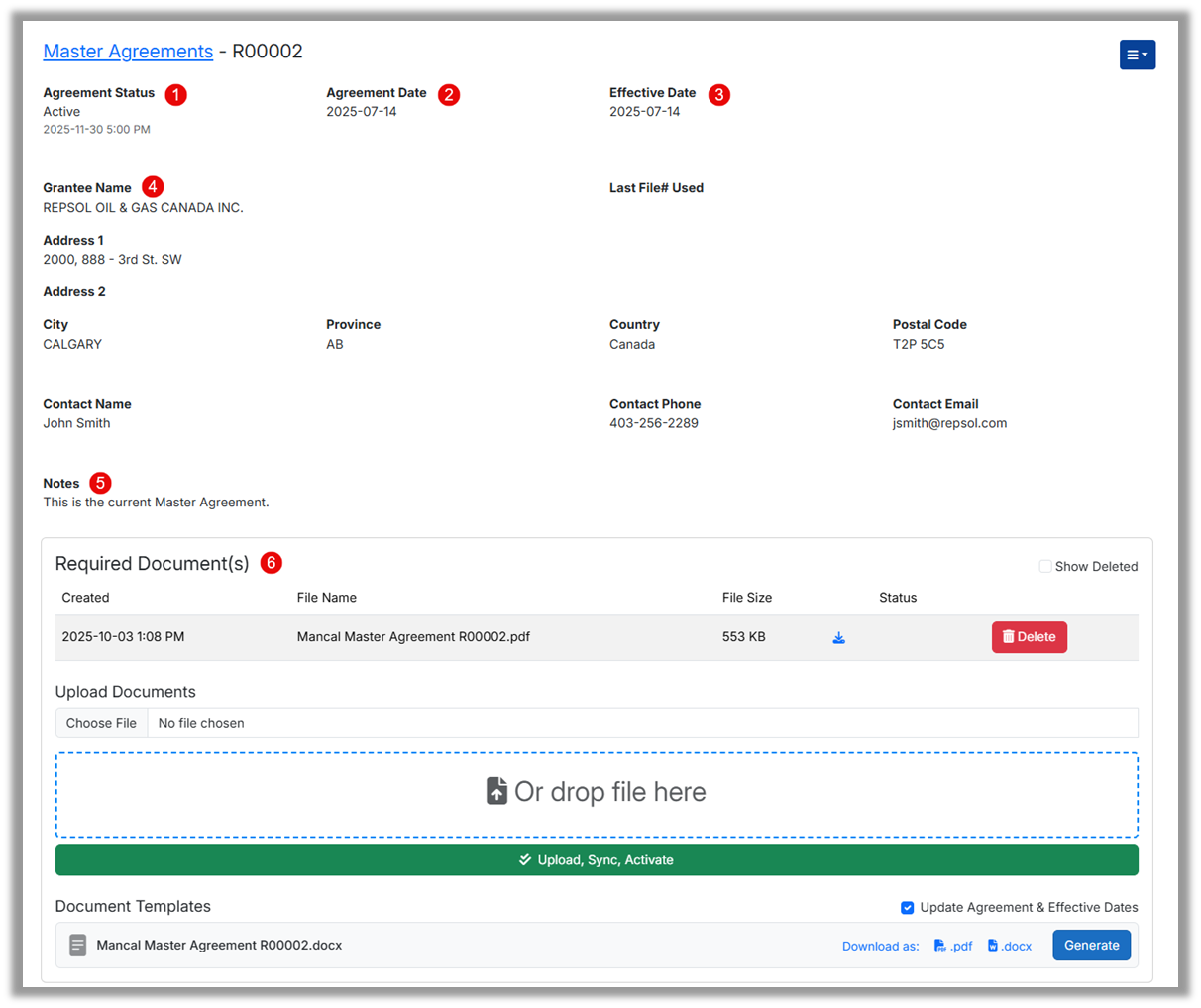Open the hamburger menu dropdown button

(x=1137, y=55)
